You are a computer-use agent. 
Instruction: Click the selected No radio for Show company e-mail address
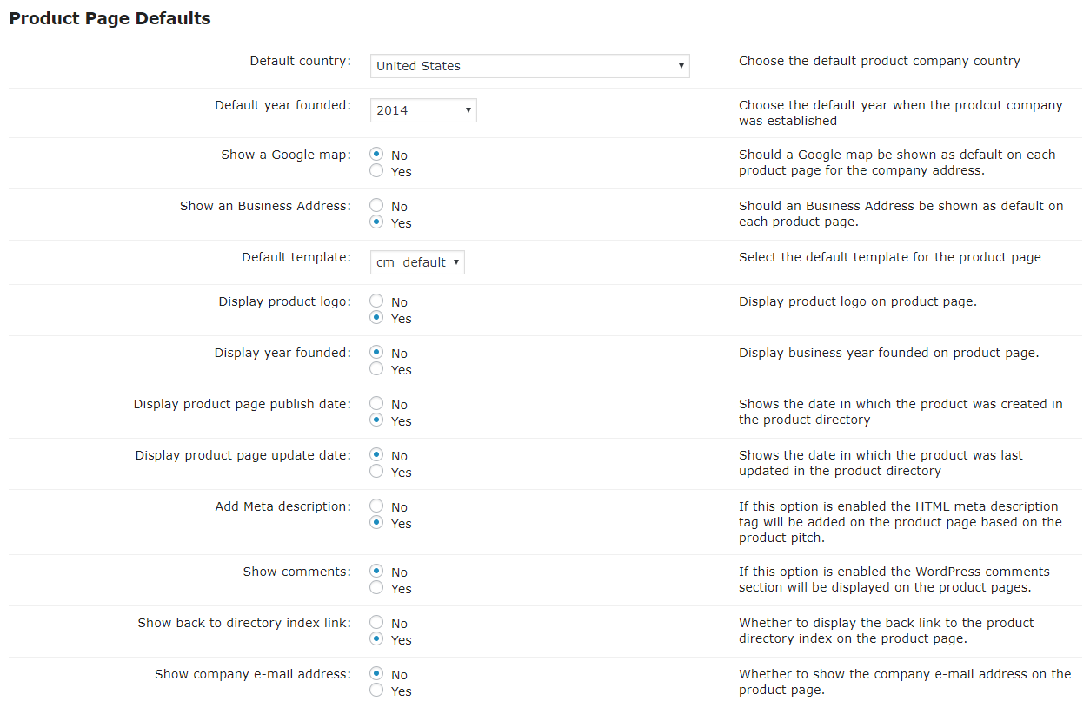point(376,674)
